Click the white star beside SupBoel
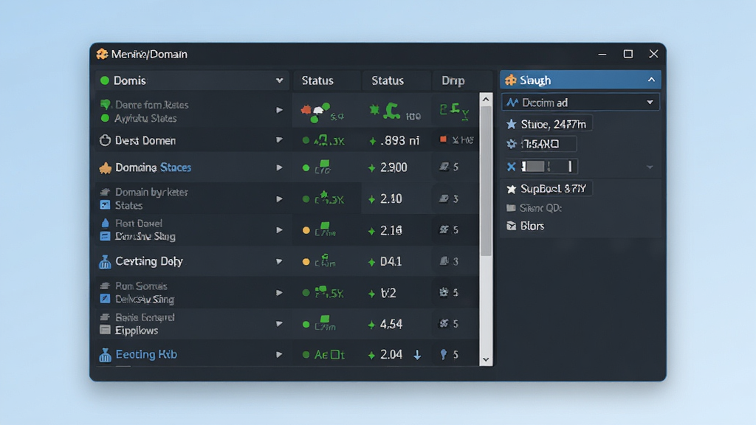 (x=511, y=189)
